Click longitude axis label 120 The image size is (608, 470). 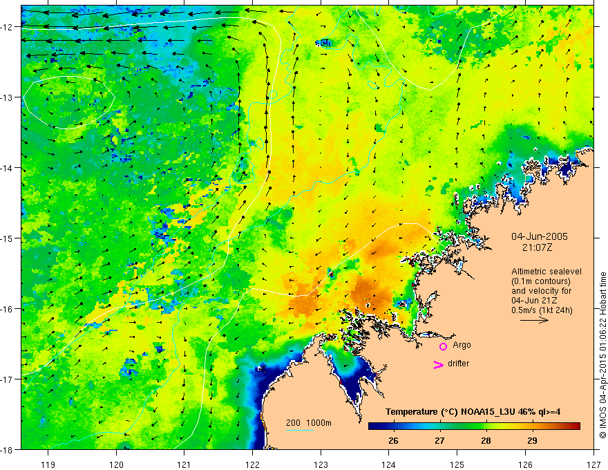tap(116, 464)
